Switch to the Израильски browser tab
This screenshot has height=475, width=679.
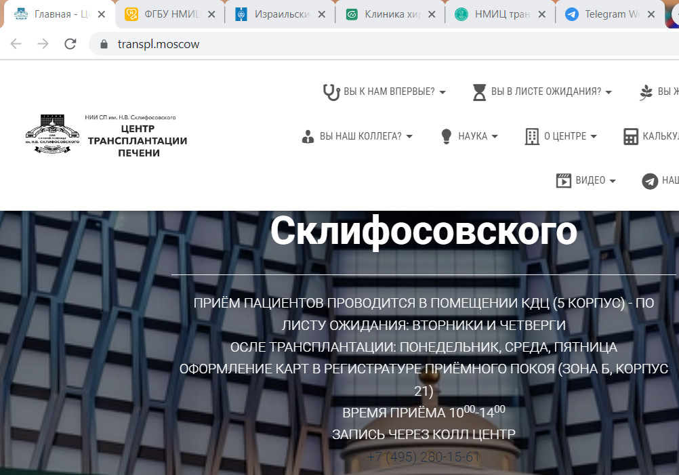[281, 14]
